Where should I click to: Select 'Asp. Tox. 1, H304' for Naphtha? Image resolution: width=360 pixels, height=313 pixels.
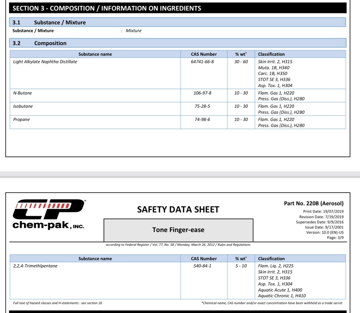click(x=275, y=86)
